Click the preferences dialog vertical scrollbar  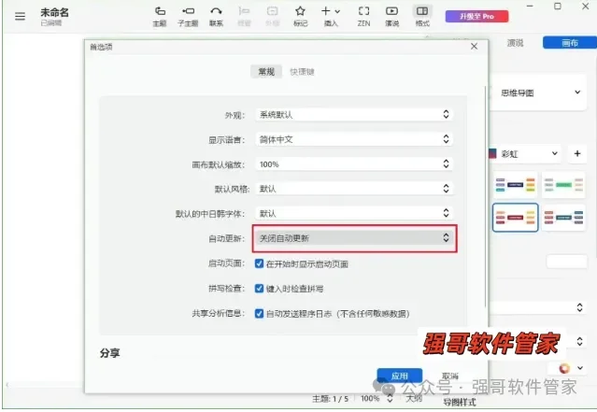click(x=485, y=196)
